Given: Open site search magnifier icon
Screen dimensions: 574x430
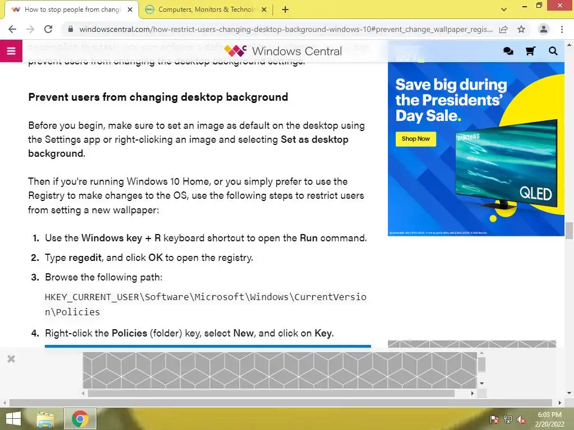Looking at the screenshot, I should [553, 51].
